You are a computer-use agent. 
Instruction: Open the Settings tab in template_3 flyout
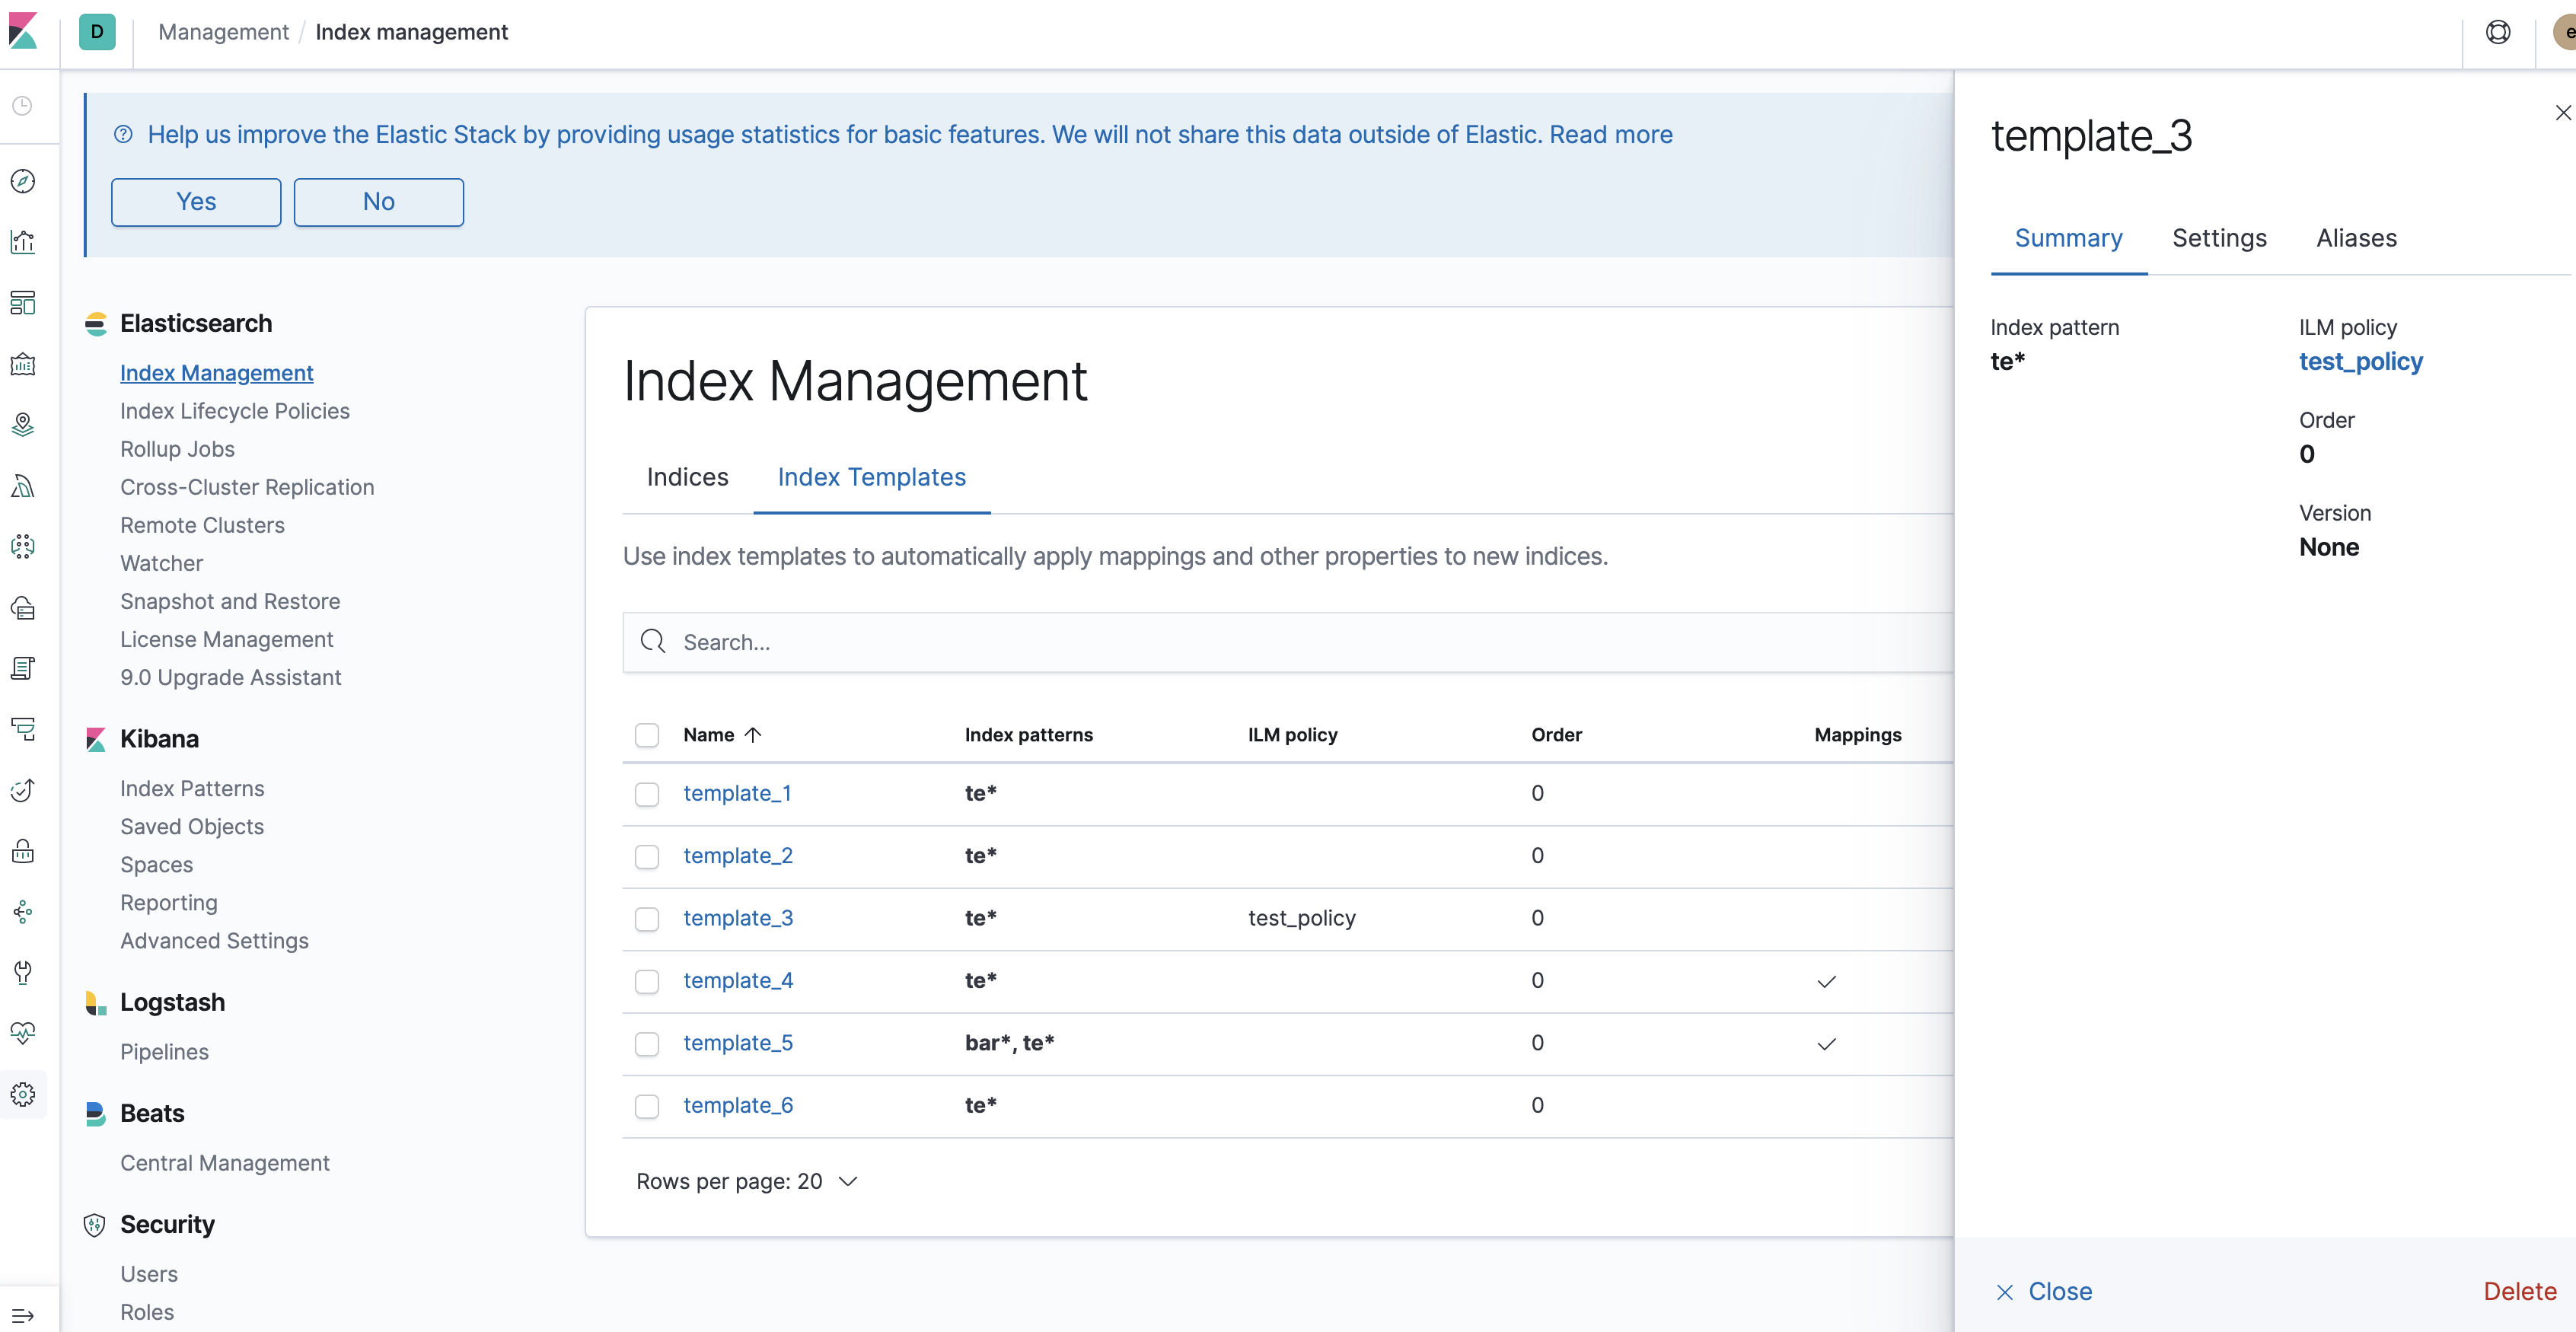click(2218, 238)
